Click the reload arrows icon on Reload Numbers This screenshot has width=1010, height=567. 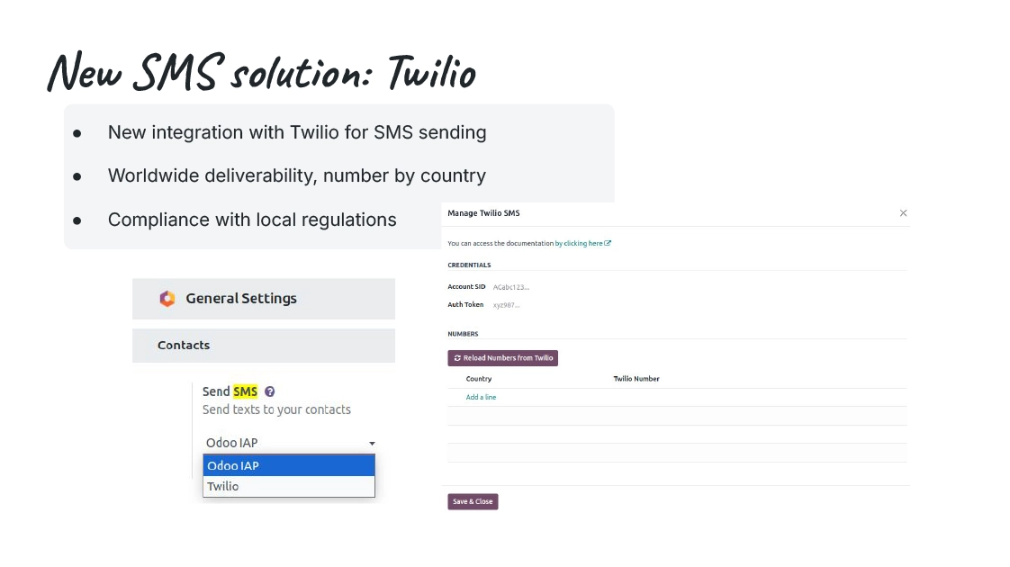click(x=457, y=358)
